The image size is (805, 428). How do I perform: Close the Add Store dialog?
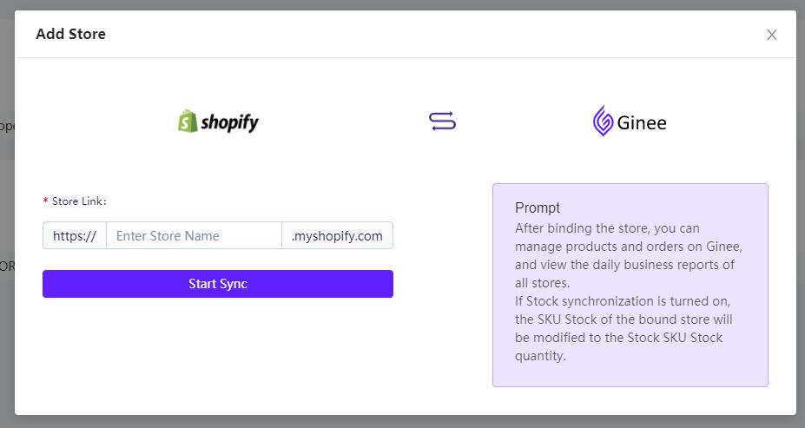[771, 35]
